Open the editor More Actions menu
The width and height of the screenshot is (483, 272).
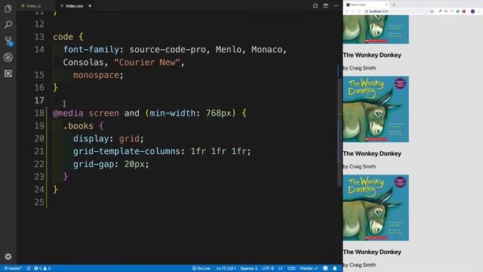pos(336,6)
